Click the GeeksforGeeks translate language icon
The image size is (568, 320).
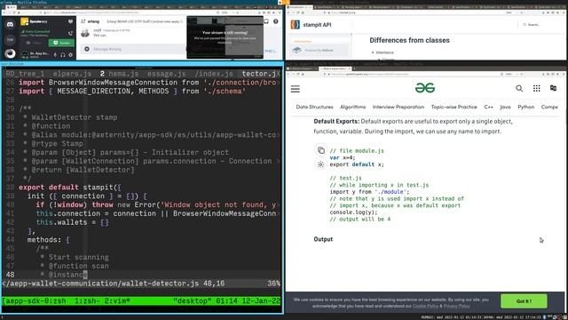553,88
